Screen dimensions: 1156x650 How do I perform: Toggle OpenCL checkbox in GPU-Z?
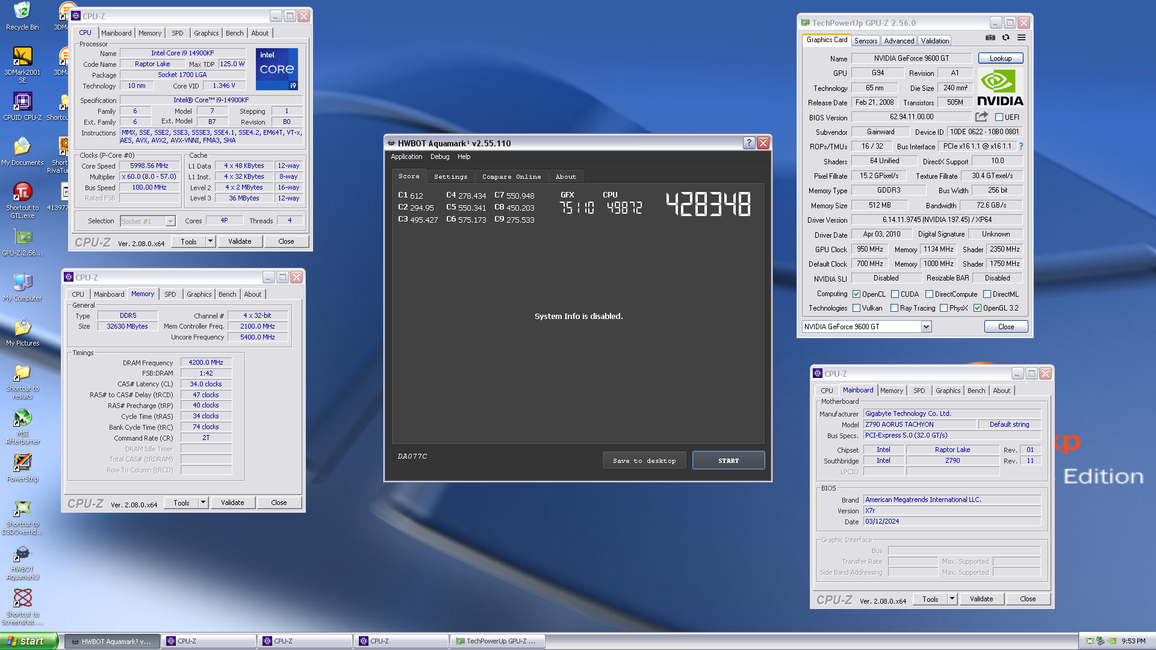(x=856, y=294)
